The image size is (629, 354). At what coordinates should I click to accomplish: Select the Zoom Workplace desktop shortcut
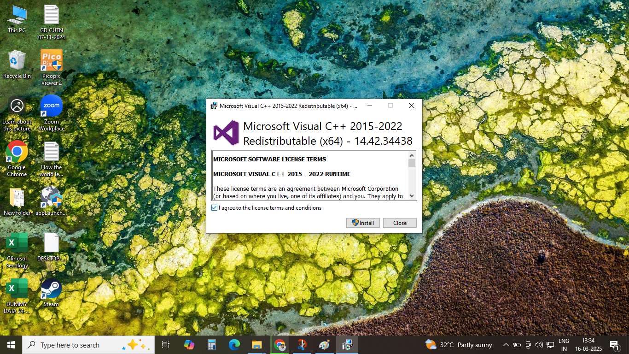point(52,113)
